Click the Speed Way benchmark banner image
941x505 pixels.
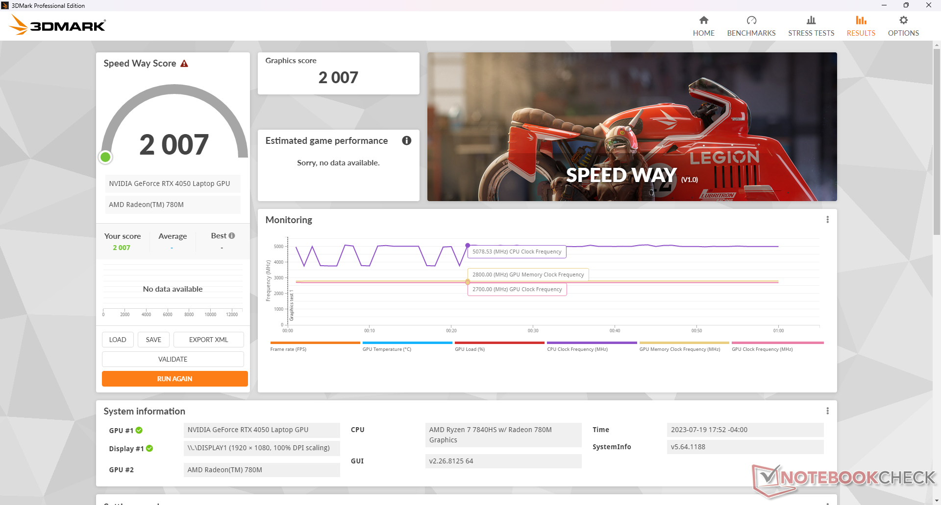click(632, 127)
